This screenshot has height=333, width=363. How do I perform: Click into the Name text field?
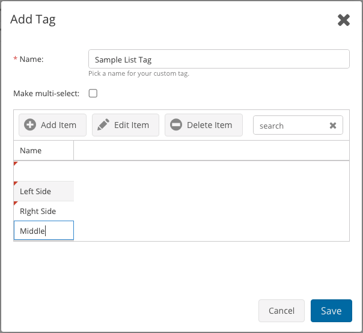tap(219, 59)
